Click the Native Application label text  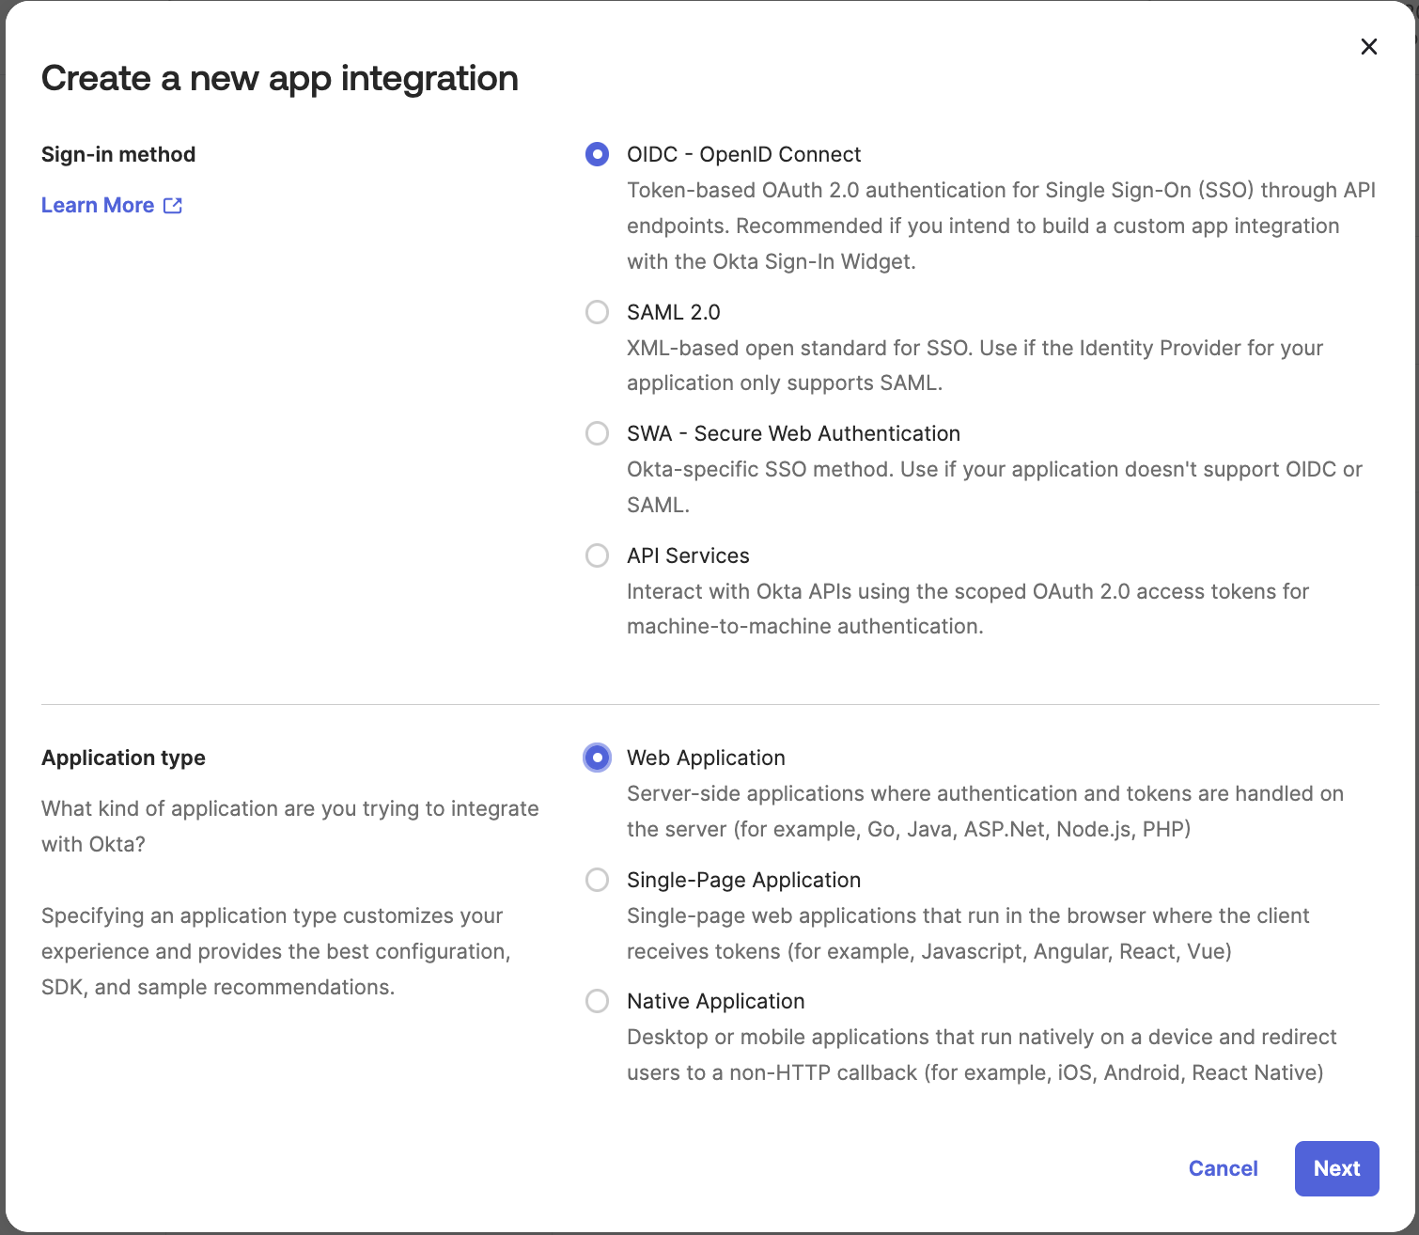point(715,1001)
